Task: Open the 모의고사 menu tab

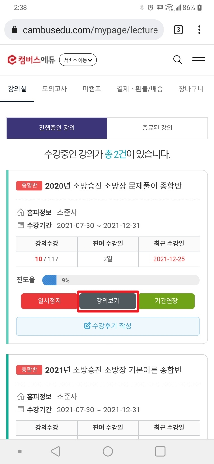Action: pyautogui.click(x=54, y=89)
